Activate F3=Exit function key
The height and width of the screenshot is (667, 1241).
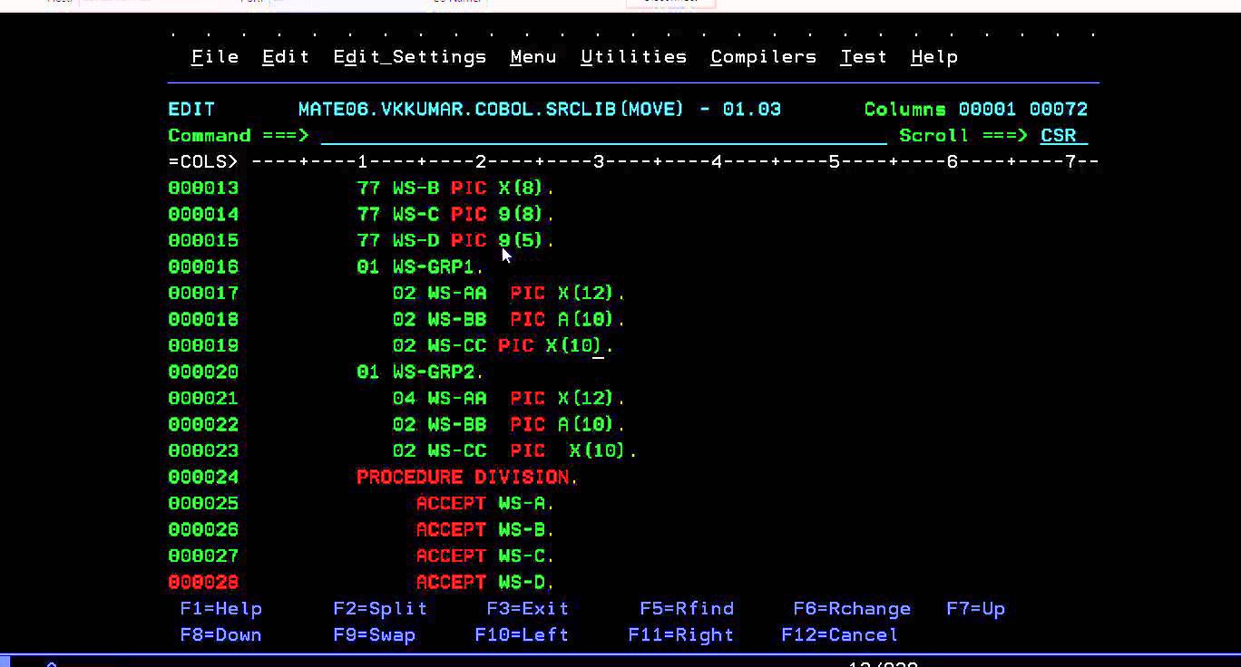[527, 608]
